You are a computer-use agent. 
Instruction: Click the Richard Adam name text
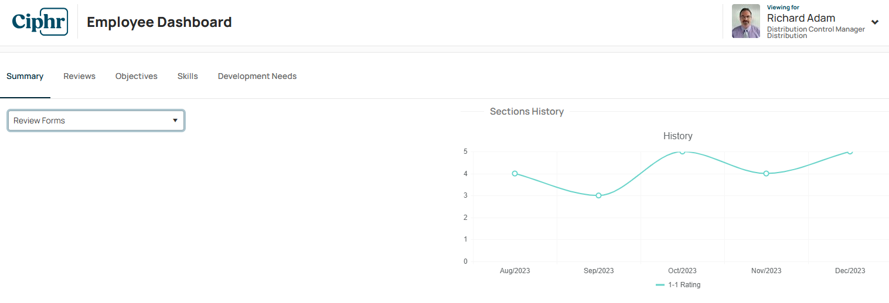click(x=801, y=18)
